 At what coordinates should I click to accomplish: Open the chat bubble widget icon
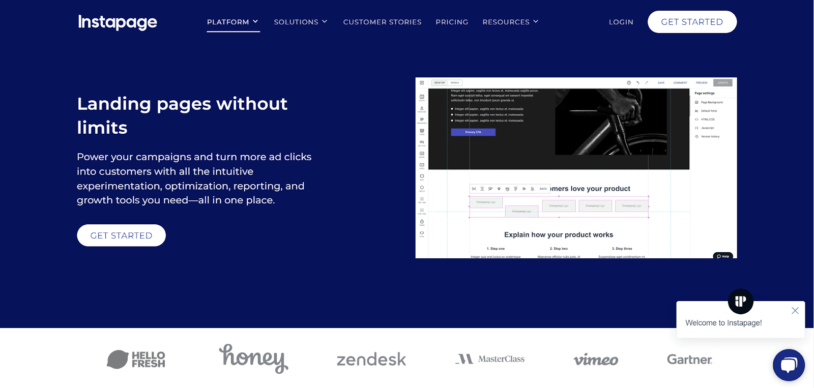coord(789,365)
